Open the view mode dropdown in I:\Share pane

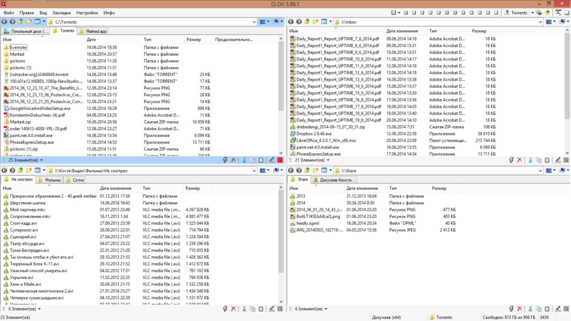click(x=330, y=170)
